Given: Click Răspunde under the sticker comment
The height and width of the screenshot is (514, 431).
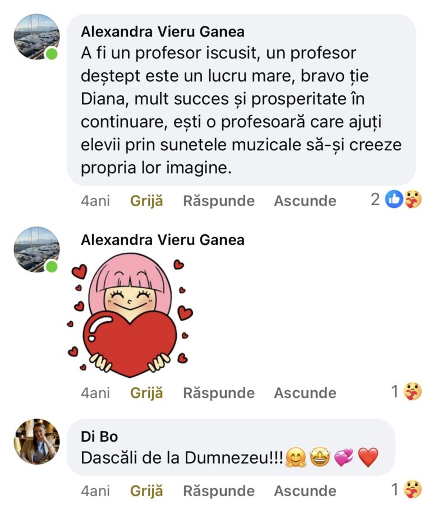Looking at the screenshot, I should point(219,393).
